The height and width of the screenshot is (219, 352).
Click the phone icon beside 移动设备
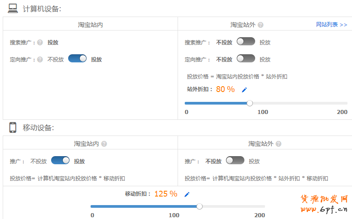(13, 127)
